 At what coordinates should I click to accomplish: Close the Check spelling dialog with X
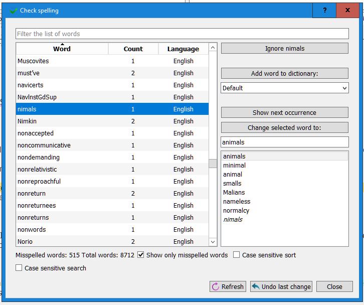click(x=347, y=10)
